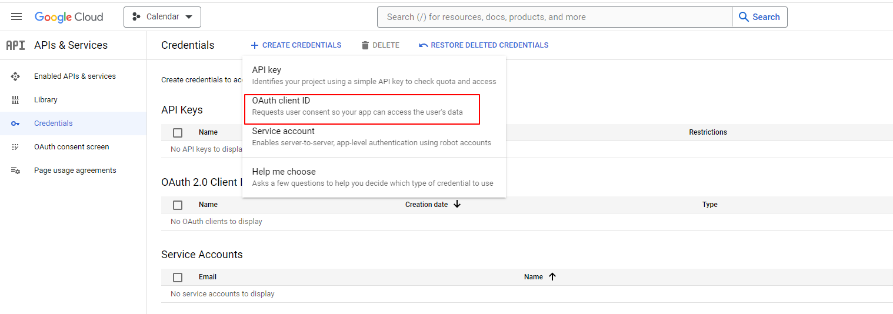Open OAuth consent screen page
Viewport: 893px width, 314px height.
tap(73, 147)
